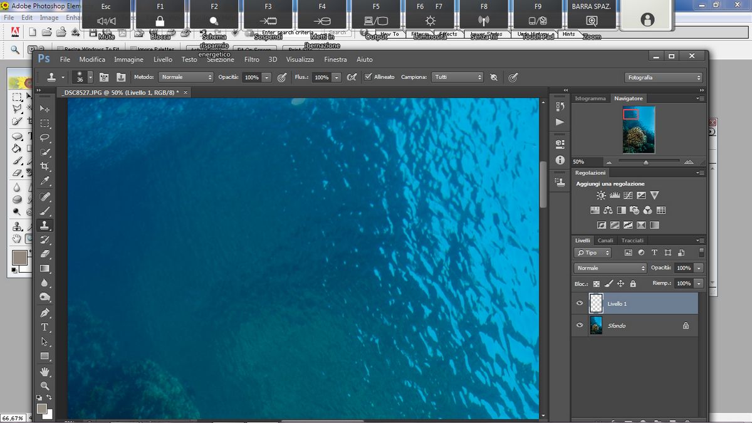Select the Blur tool droplet icon

click(x=44, y=283)
